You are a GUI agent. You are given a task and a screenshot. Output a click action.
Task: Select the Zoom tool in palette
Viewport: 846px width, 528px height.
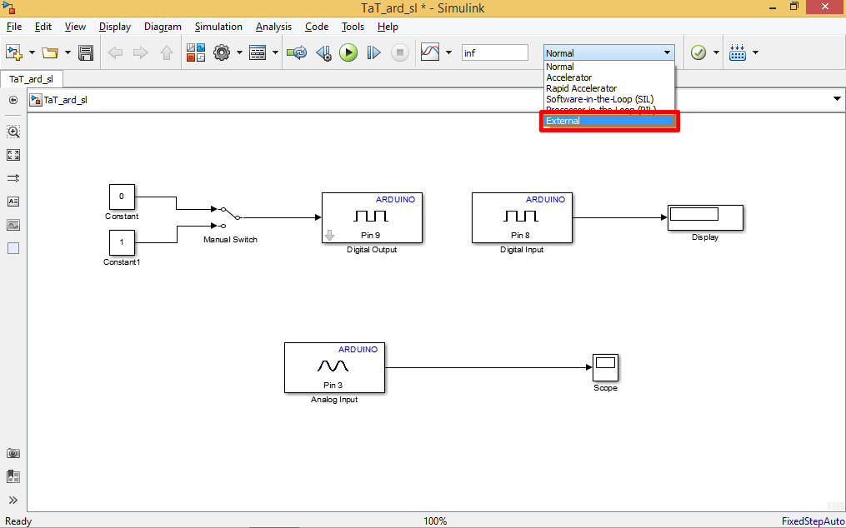point(13,132)
